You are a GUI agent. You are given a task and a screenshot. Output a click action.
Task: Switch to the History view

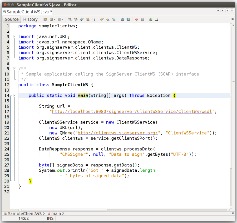click(30, 19)
